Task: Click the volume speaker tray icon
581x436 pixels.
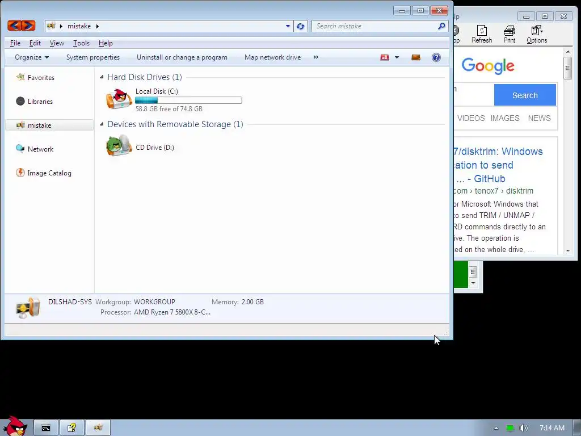Action: pos(523,428)
